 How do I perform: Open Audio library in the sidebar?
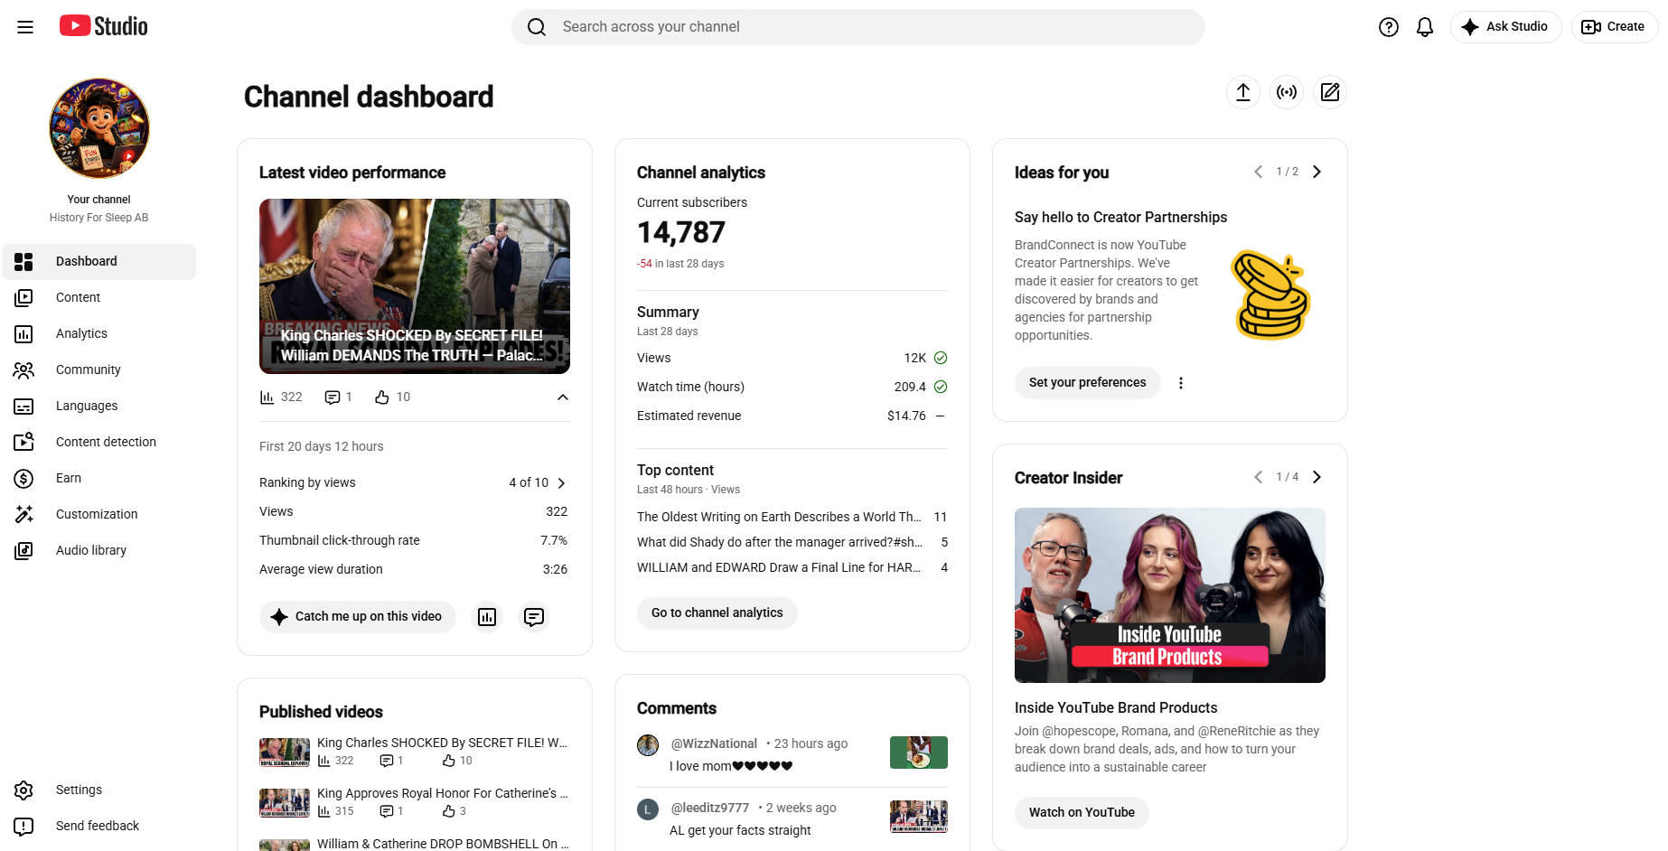point(99,551)
